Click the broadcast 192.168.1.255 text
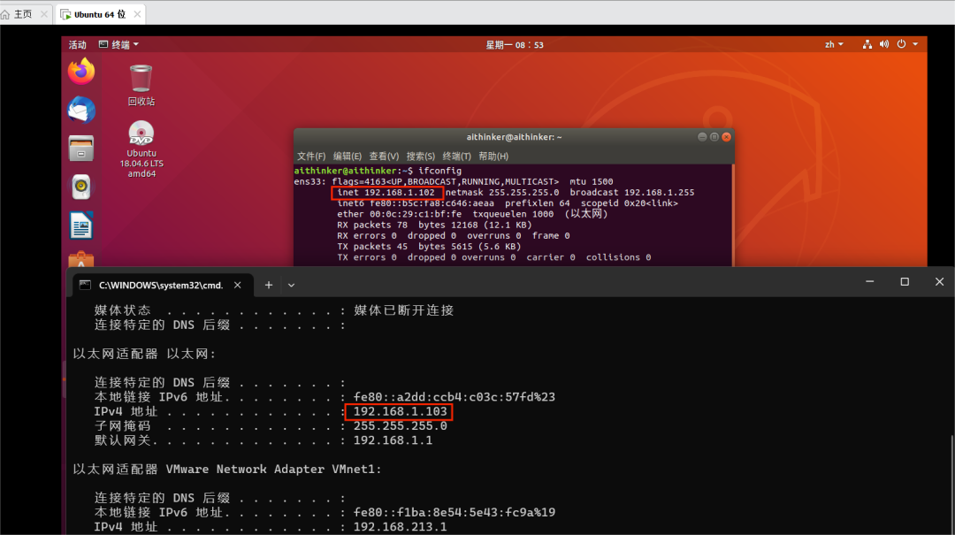The height and width of the screenshot is (535, 955). coord(631,193)
